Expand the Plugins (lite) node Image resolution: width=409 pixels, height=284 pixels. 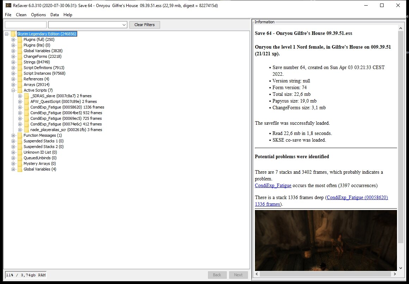(x=13, y=45)
